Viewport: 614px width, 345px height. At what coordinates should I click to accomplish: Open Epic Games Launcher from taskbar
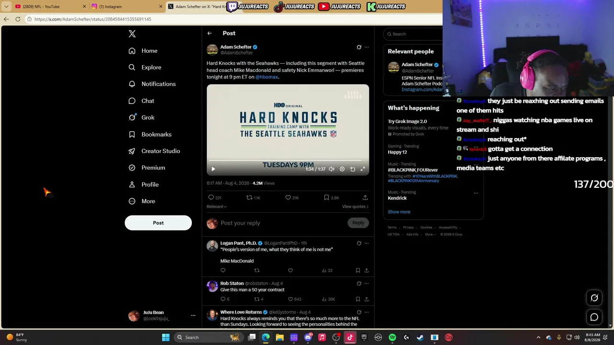point(364,337)
